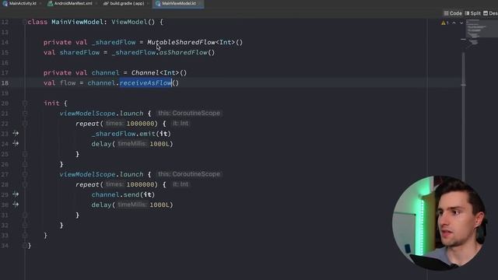Switch editor to Code view
The height and width of the screenshot is (280, 498).
pyautogui.click(x=453, y=13)
